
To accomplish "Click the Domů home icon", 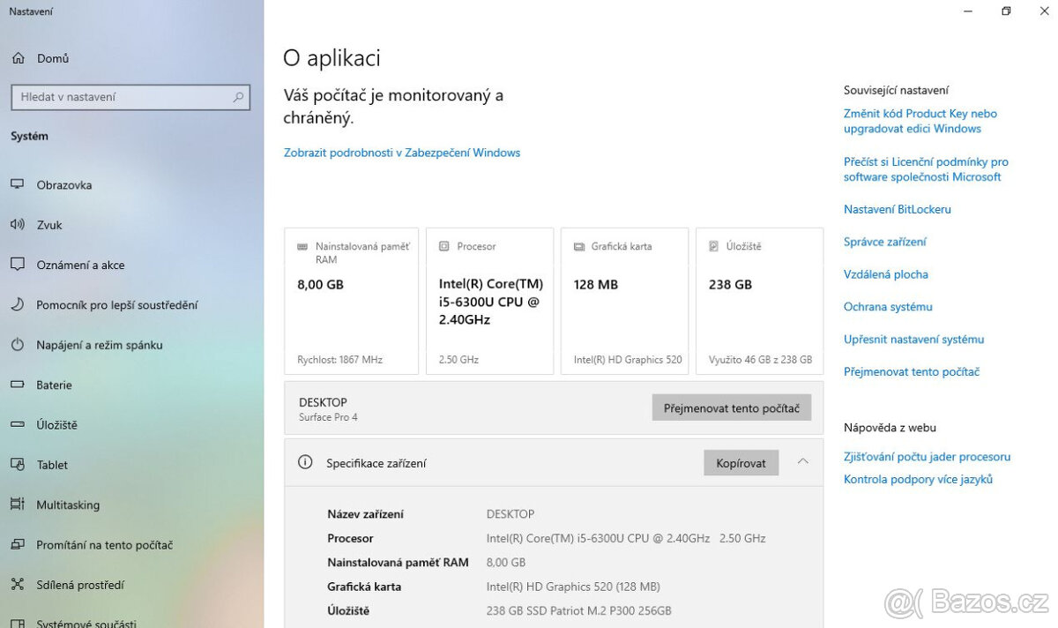I will pos(18,58).
